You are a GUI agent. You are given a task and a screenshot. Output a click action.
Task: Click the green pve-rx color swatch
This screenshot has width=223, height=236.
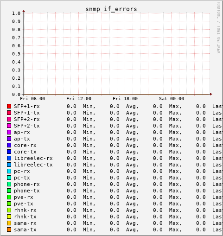tap(9, 197)
